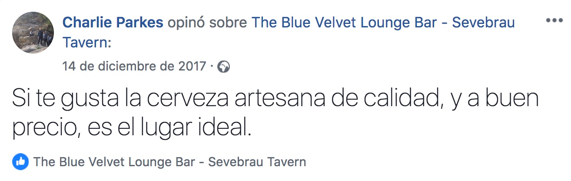The image size is (571, 181).
Task: Click the 14 de diciembre de 2017 timestamp
Action: (134, 67)
